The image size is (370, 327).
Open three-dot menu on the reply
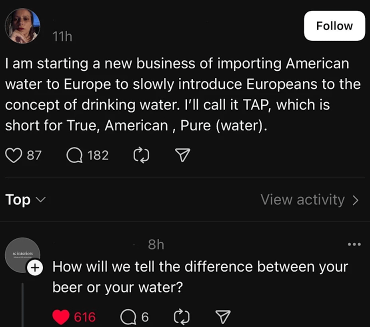pyautogui.click(x=353, y=244)
